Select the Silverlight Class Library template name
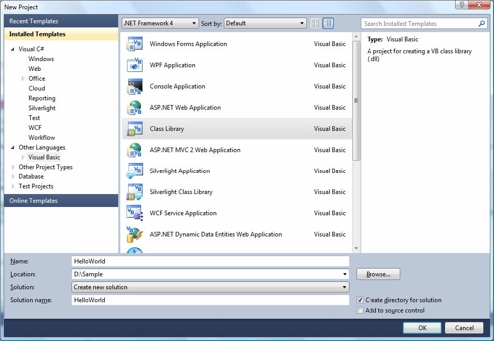The width and height of the screenshot is (494, 341). coord(181,192)
